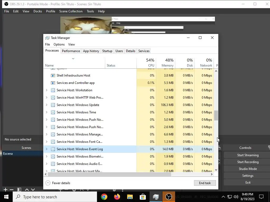This screenshot has width=270, height=202.
Task: Switch to the App history tab
Action: coord(91,51)
